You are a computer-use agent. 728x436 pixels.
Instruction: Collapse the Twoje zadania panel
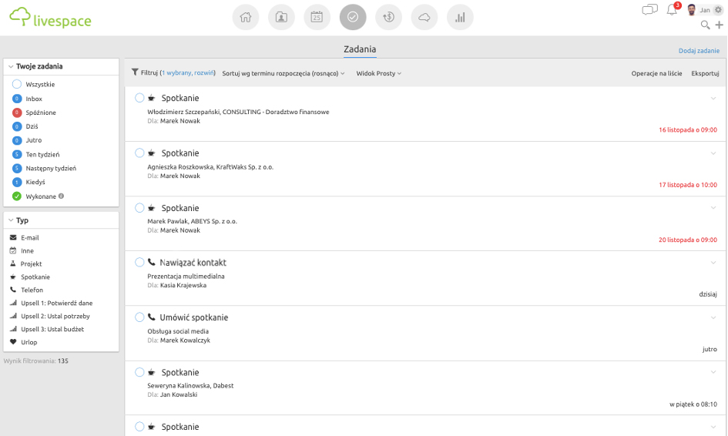click(11, 66)
